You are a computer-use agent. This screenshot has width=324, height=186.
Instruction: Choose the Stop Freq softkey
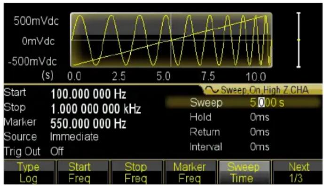pos(136,172)
